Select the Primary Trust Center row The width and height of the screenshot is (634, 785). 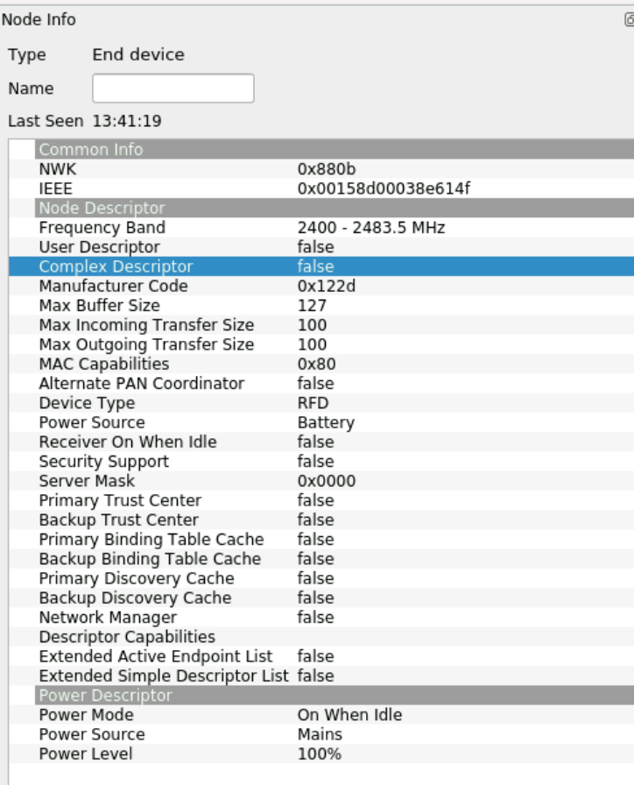(321, 500)
